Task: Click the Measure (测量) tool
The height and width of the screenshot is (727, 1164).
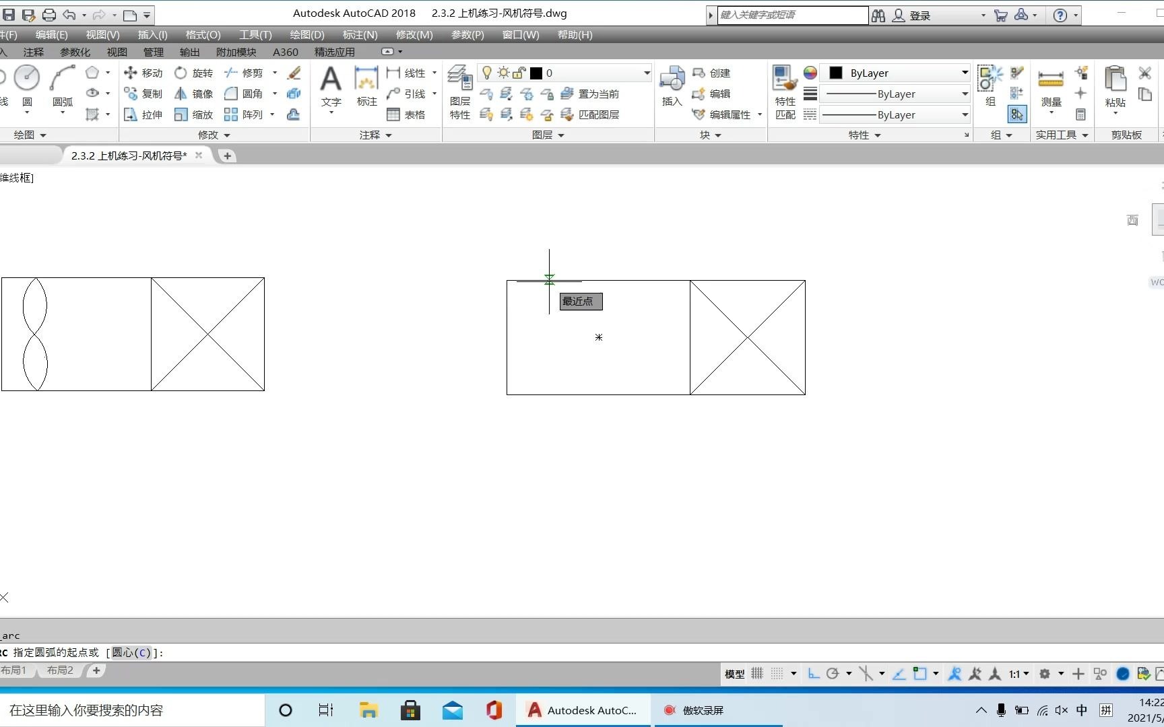Action: [x=1051, y=88]
